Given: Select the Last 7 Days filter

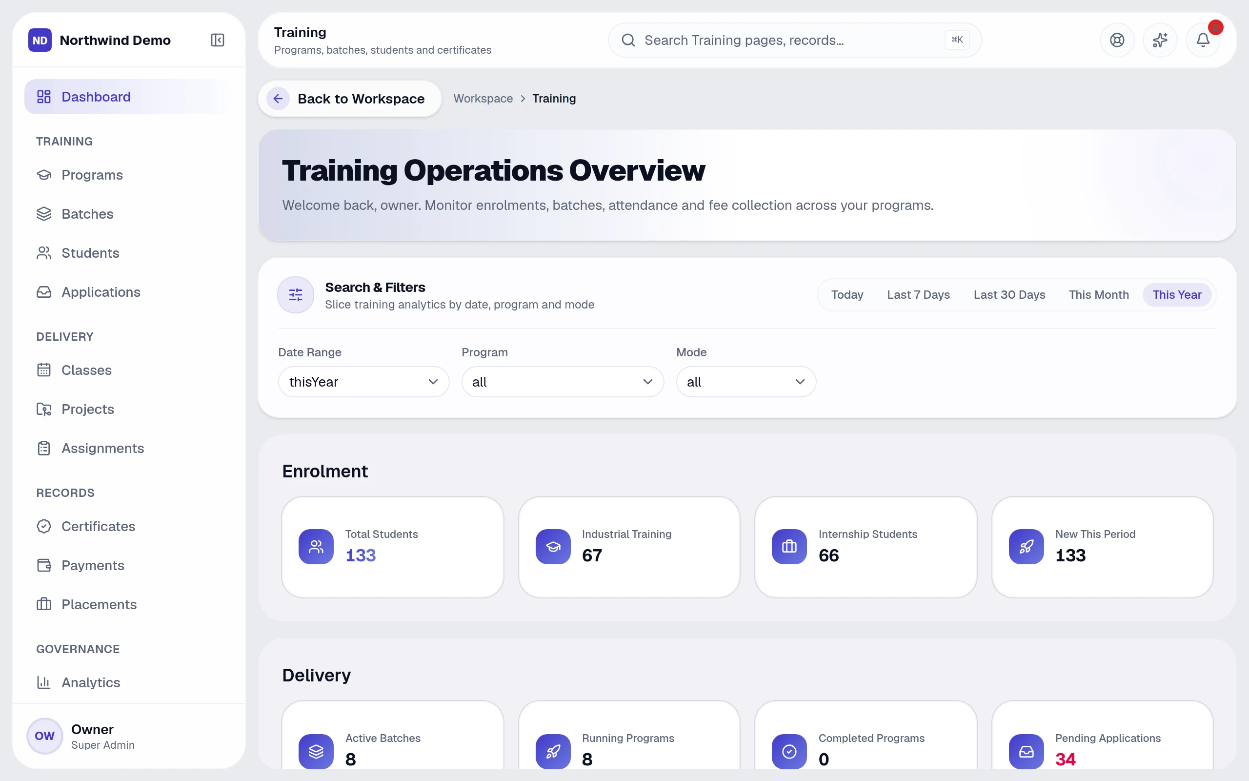Looking at the screenshot, I should point(918,294).
